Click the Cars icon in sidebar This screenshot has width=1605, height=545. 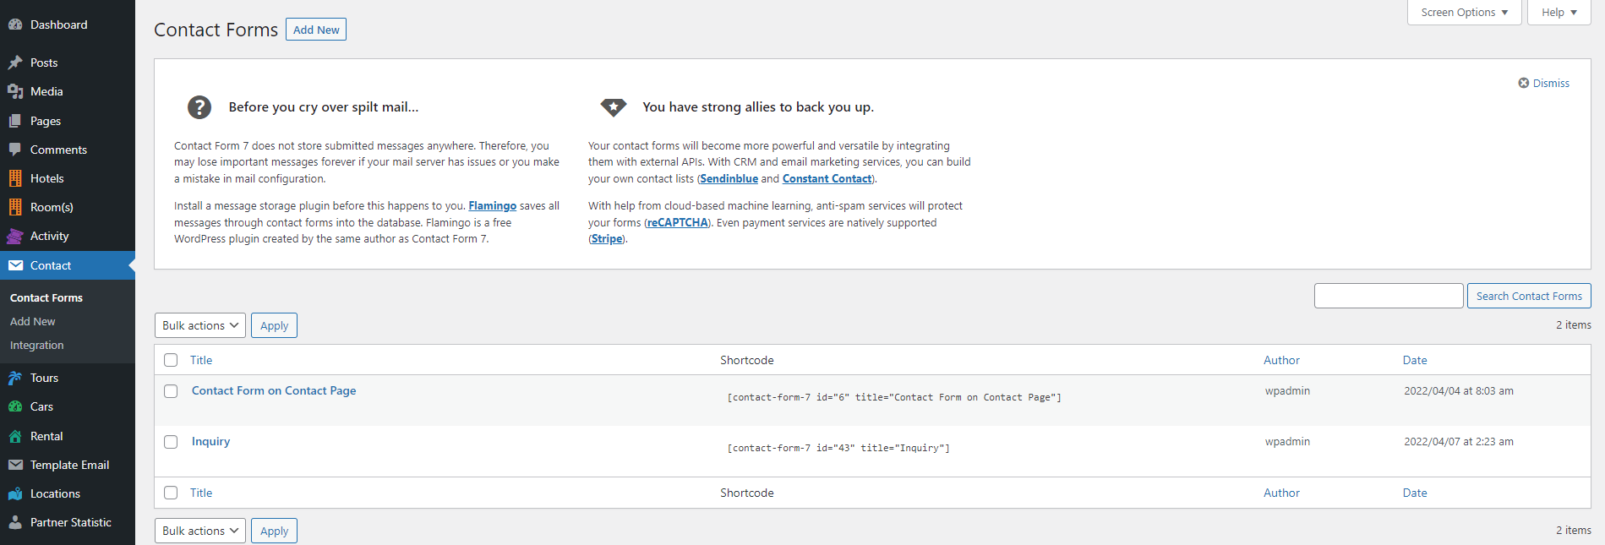click(15, 406)
